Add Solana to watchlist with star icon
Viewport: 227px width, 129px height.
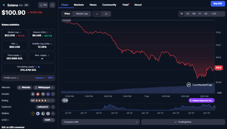tap(43, 5)
